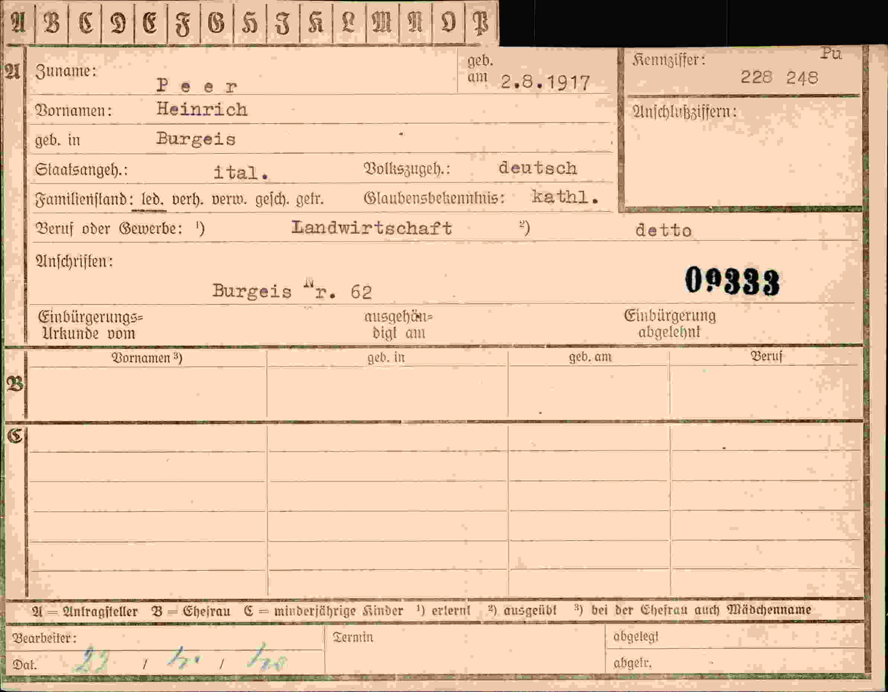Image resolution: width=888 pixels, height=692 pixels.
Task: Click the birth date '2.8.1917'
Action: [545, 83]
